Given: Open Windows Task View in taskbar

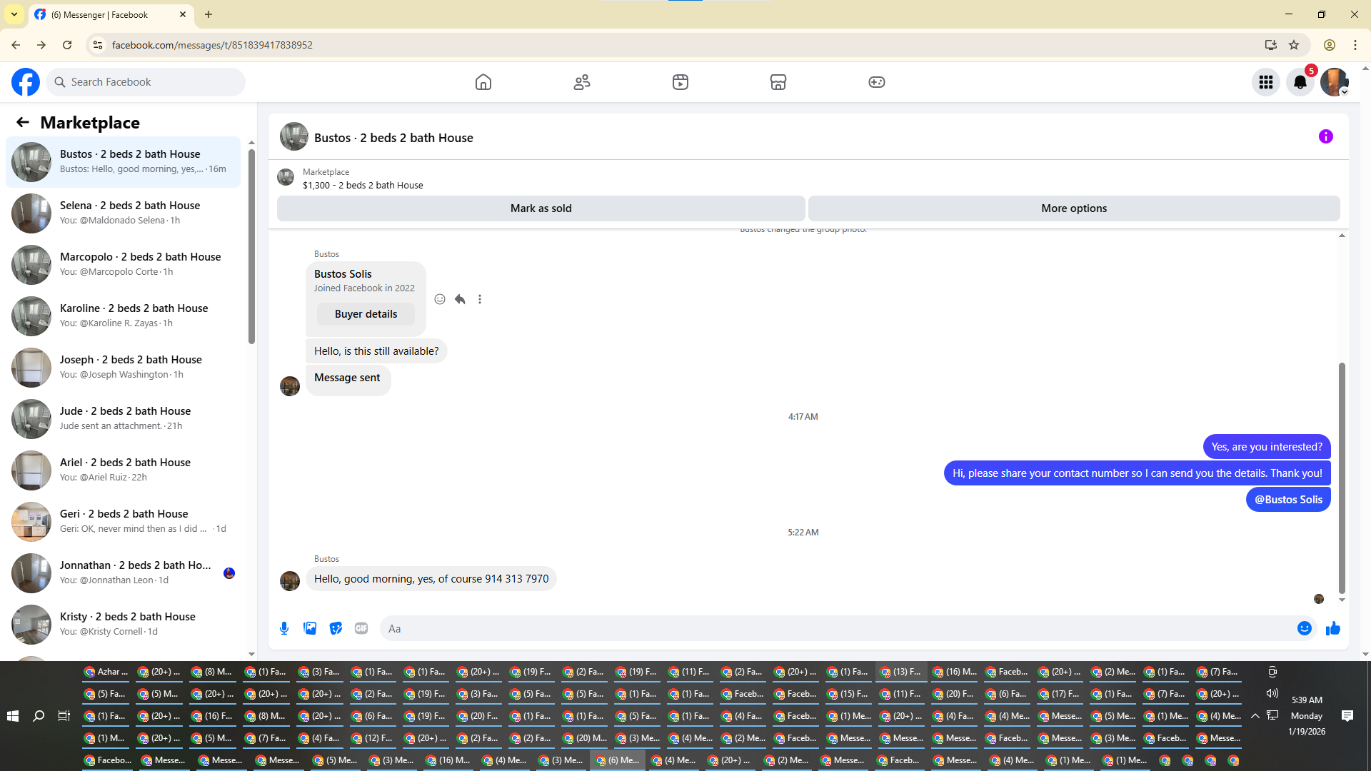Looking at the screenshot, I should tap(64, 715).
